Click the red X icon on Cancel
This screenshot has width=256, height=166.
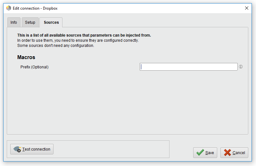pos(227,153)
